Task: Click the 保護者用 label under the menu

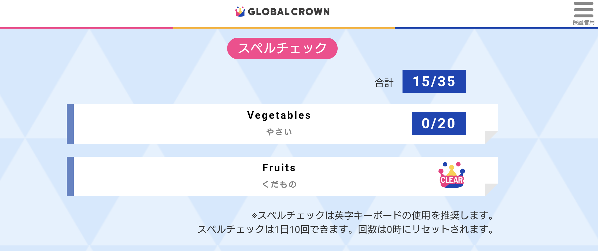Action: pos(584,22)
